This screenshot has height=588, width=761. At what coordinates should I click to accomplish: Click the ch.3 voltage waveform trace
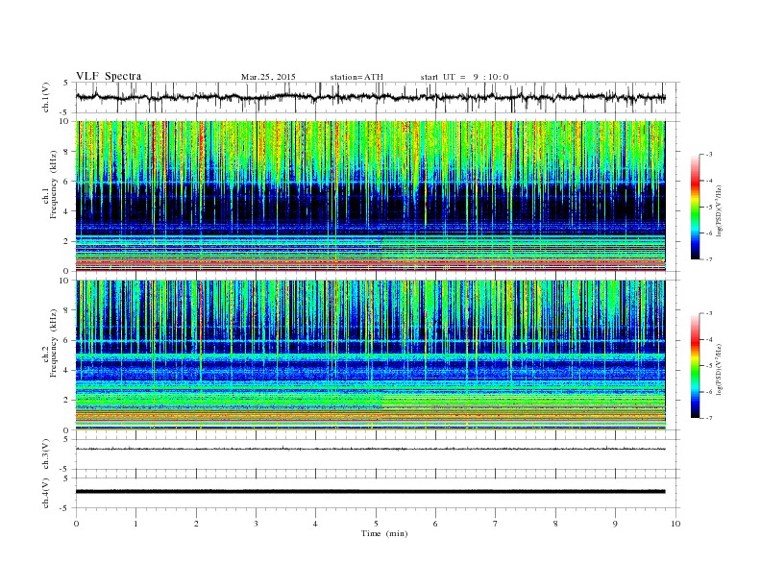[370, 449]
